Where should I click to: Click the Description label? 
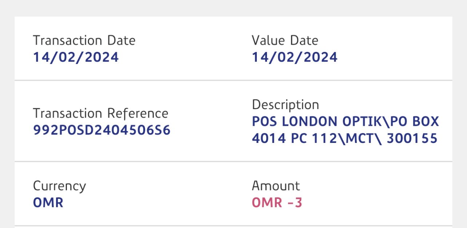285,105
